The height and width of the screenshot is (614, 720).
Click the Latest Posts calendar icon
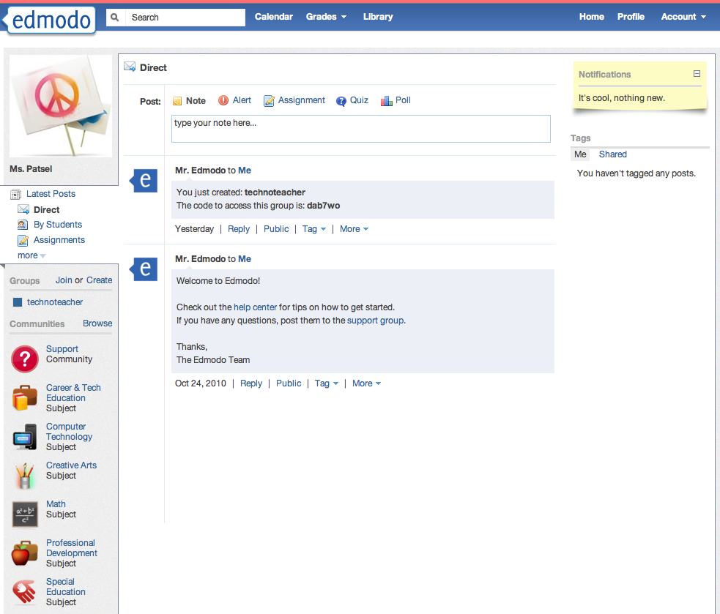click(15, 194)
